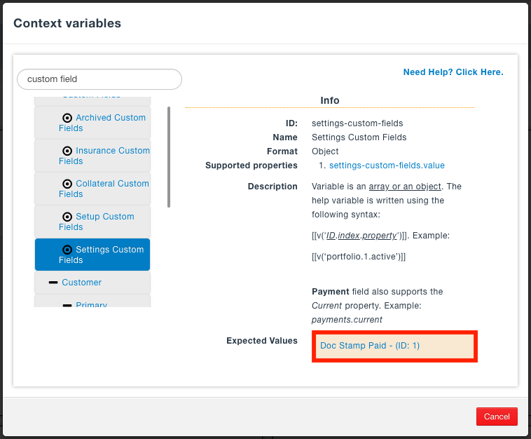Select Insurance Custom Fields in tree

[x=92, y=156]
